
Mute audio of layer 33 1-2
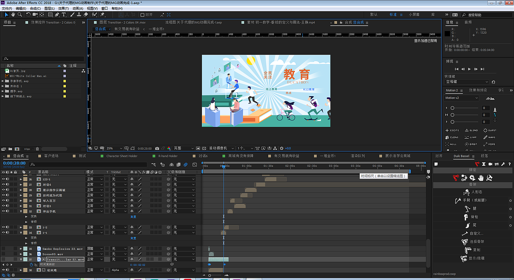7,227
